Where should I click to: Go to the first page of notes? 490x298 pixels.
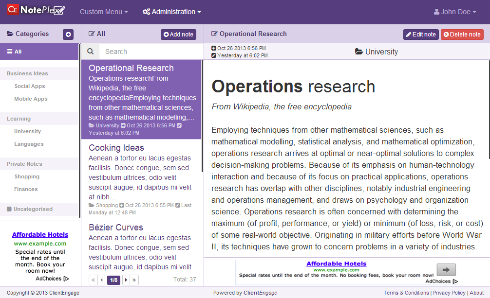click(x=93, y=280)
